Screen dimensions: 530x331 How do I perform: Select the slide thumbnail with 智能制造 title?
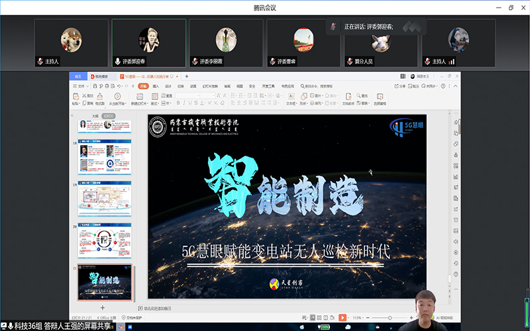[106, 281]
